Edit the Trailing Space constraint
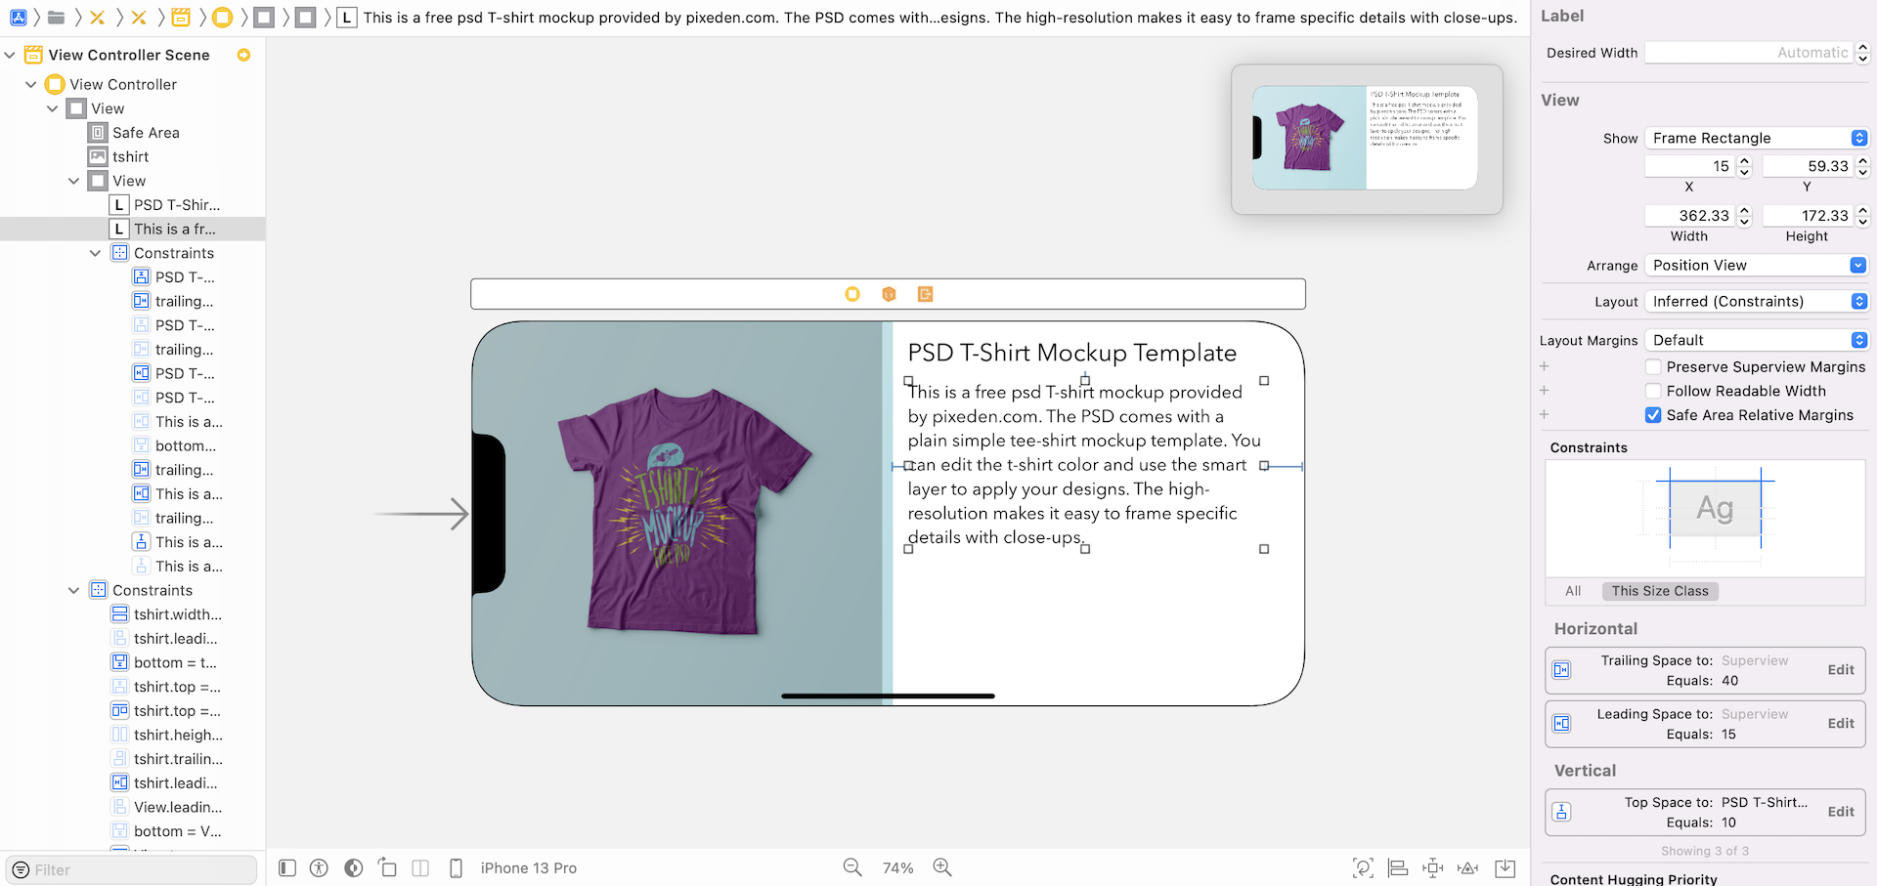The image size is (1877, 886). [1841, 670]
